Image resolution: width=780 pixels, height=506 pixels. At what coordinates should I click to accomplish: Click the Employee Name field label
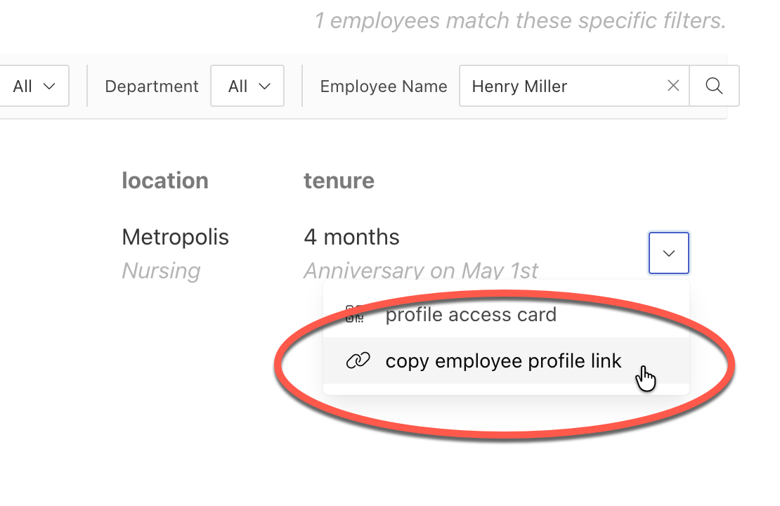(384, 86)
